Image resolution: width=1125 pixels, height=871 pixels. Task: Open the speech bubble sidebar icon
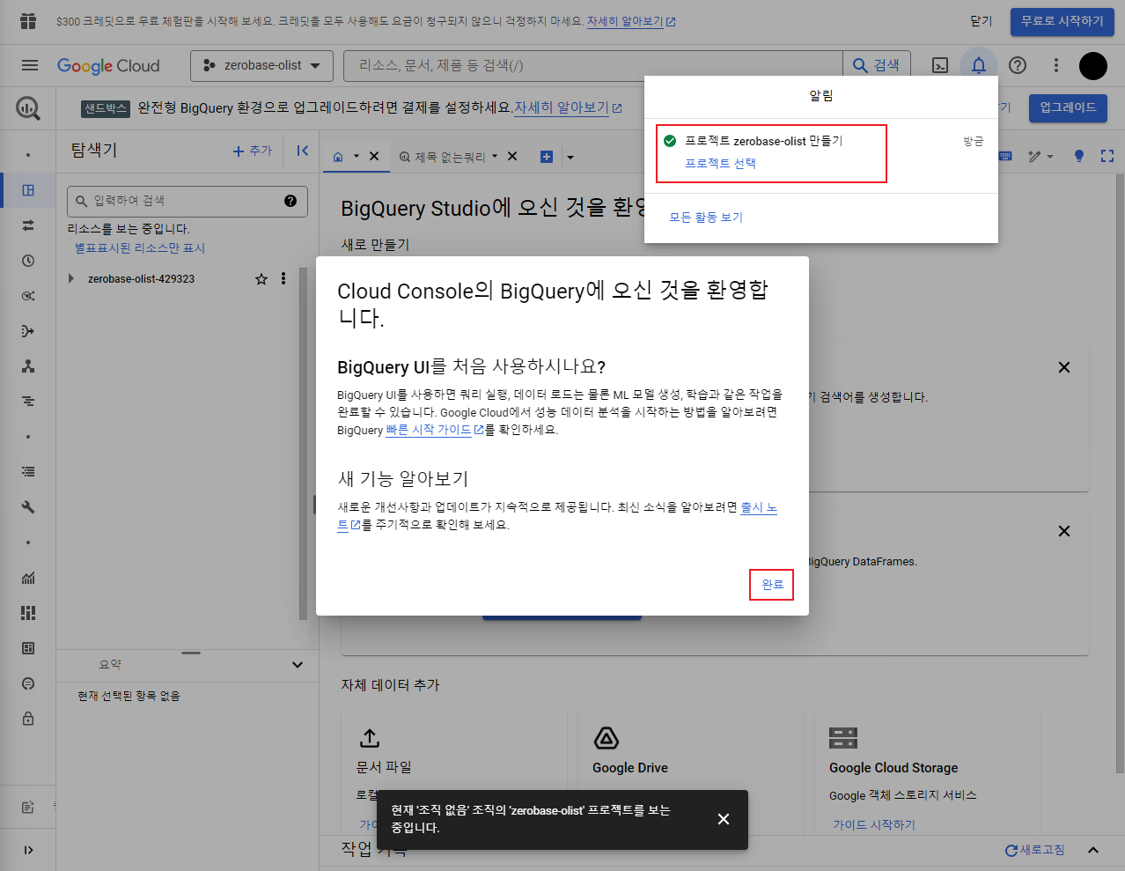(x=28, y=683)
